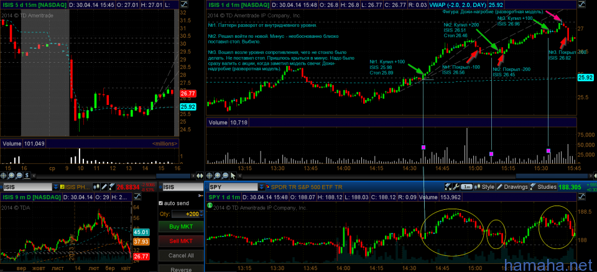Toggle the auto send checkbox
597x272 pixels.
click(160, 203)
